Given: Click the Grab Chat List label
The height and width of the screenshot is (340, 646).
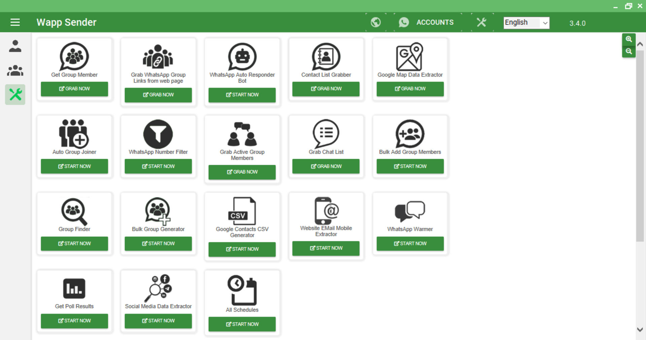Looking at the screenshot, I should coord(326,152).
